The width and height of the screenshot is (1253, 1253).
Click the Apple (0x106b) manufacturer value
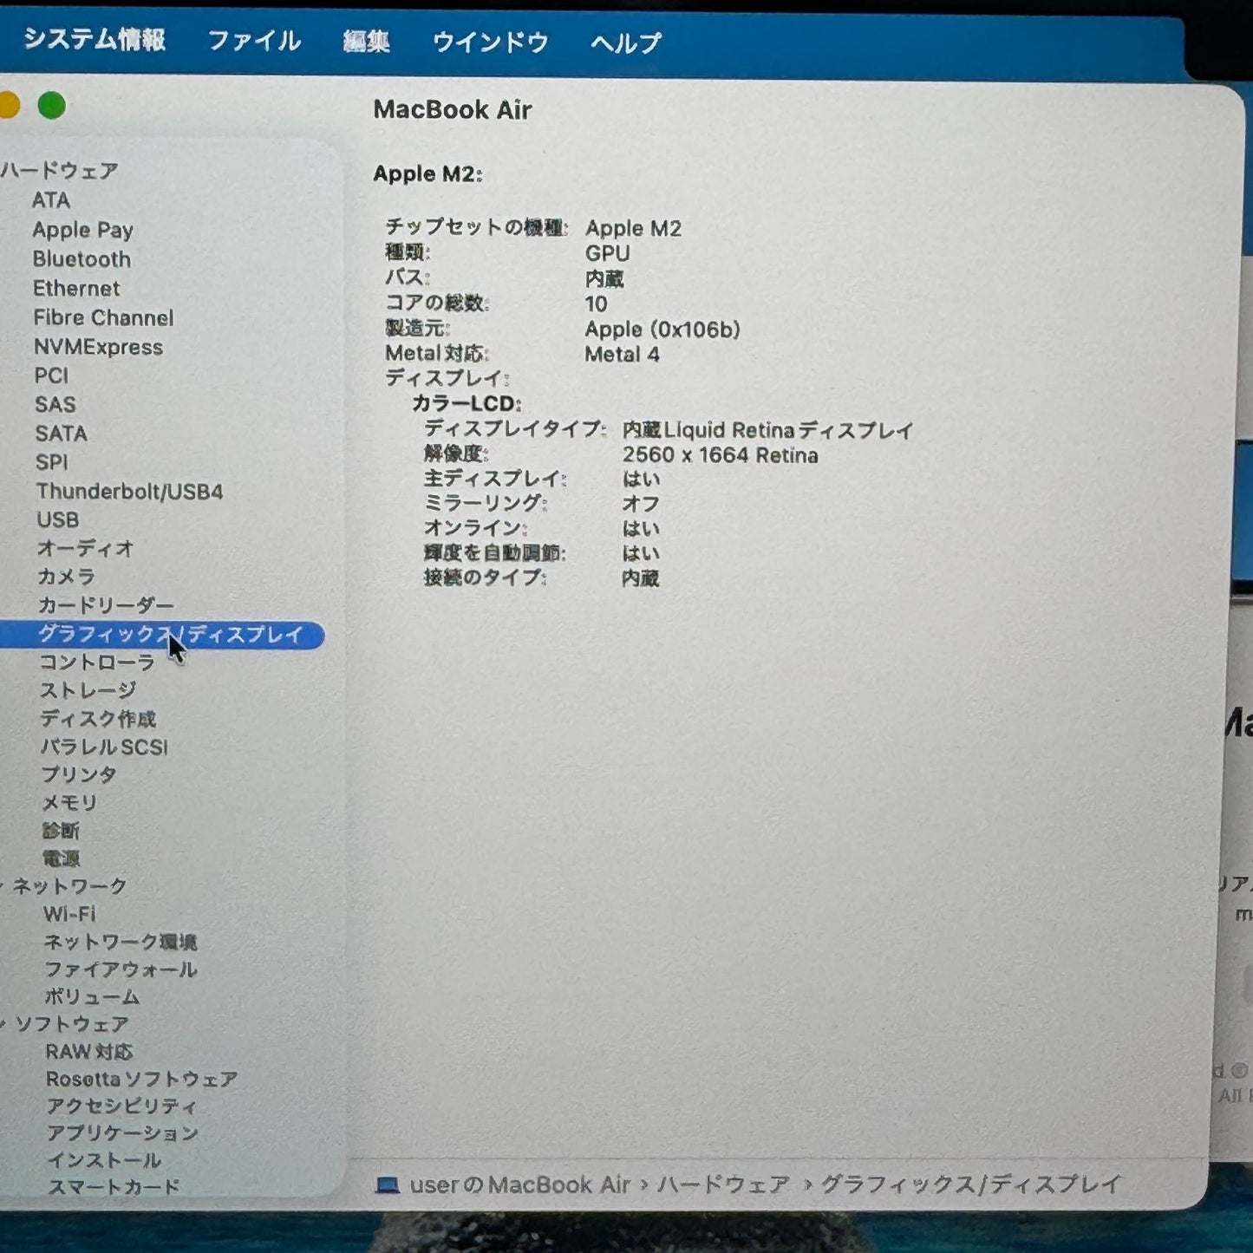point(662,330)
